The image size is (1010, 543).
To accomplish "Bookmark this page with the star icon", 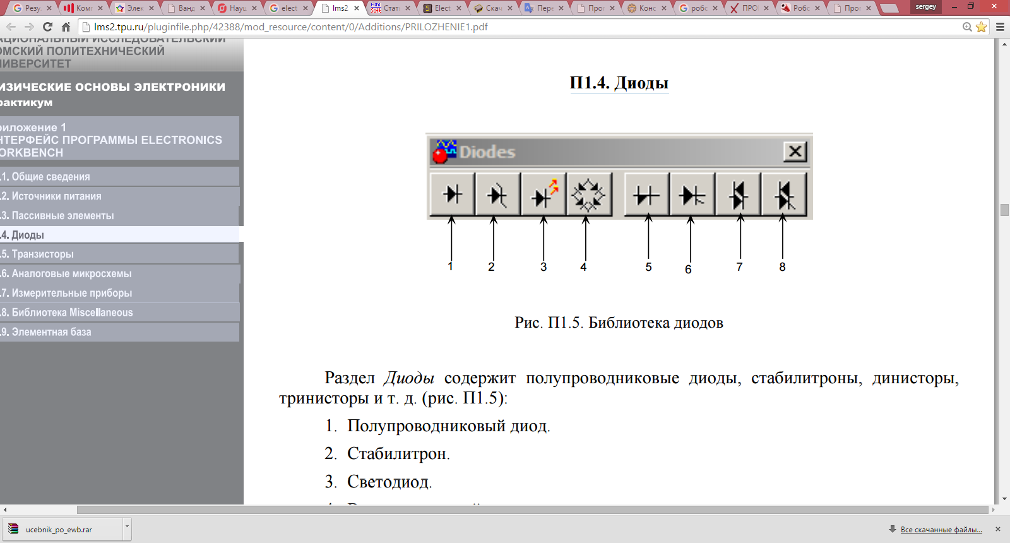I will 981,27.
